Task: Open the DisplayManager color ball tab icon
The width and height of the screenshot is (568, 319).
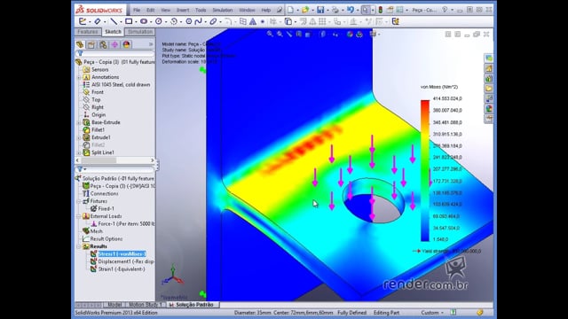Action: point(126,44)
